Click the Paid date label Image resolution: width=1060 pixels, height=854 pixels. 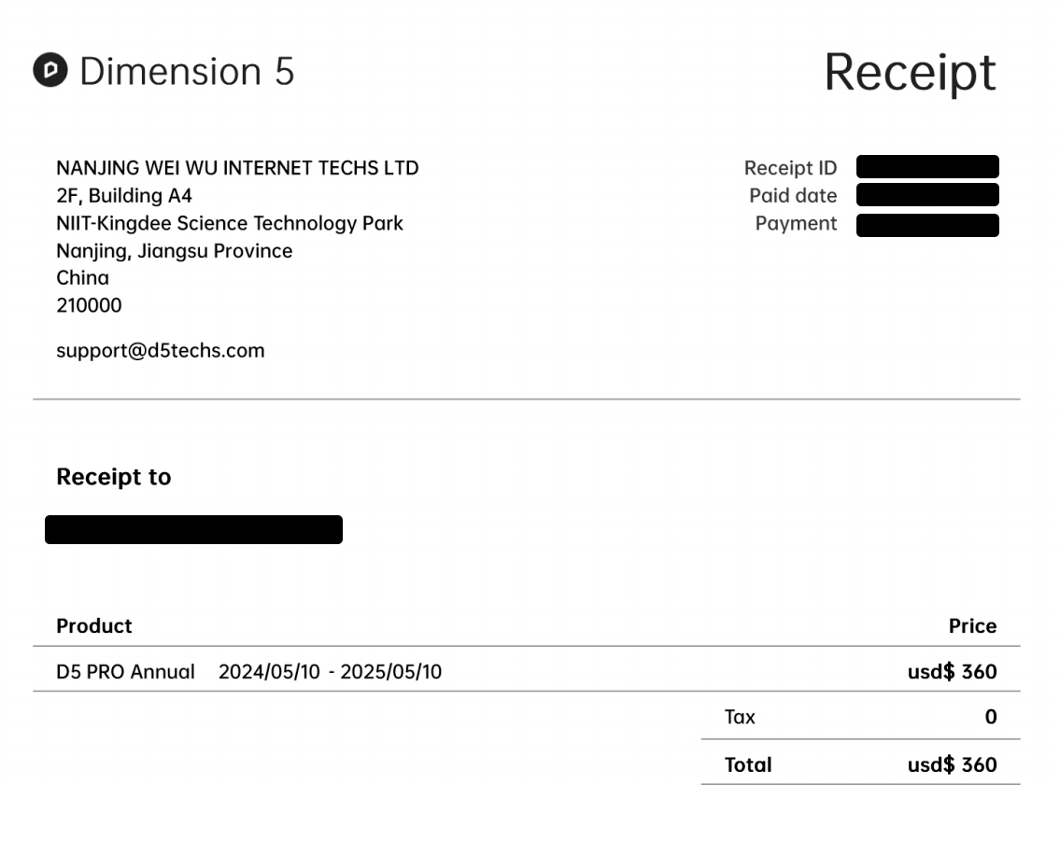tap(793, 196)
